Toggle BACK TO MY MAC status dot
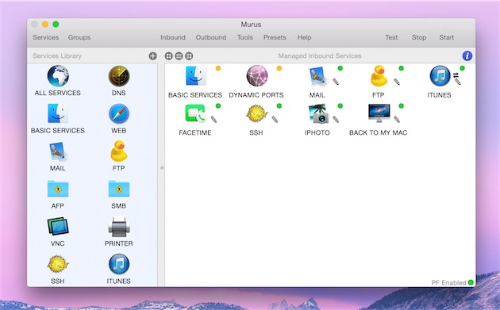 [401, 105]
